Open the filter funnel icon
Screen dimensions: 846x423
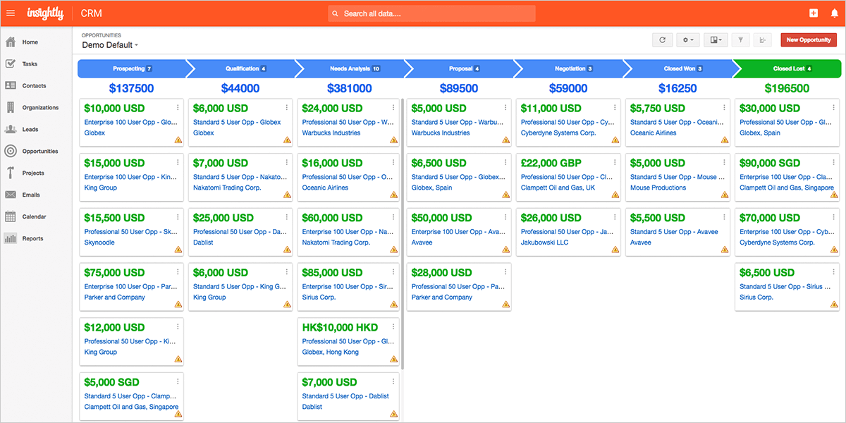[741, 40]
